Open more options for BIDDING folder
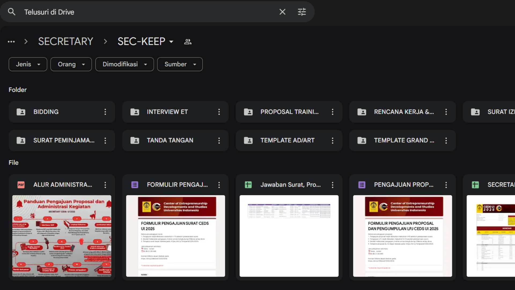 coord(105,112)
